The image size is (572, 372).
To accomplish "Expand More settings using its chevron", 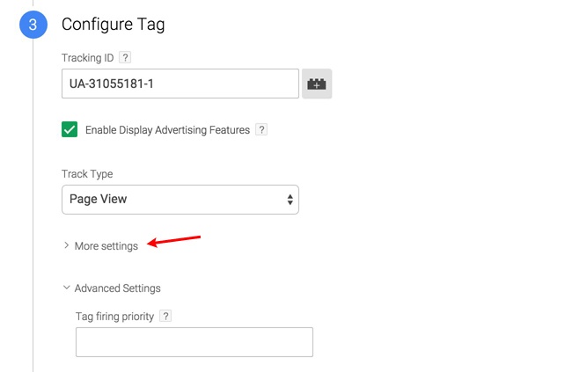I will coord(66,246).
